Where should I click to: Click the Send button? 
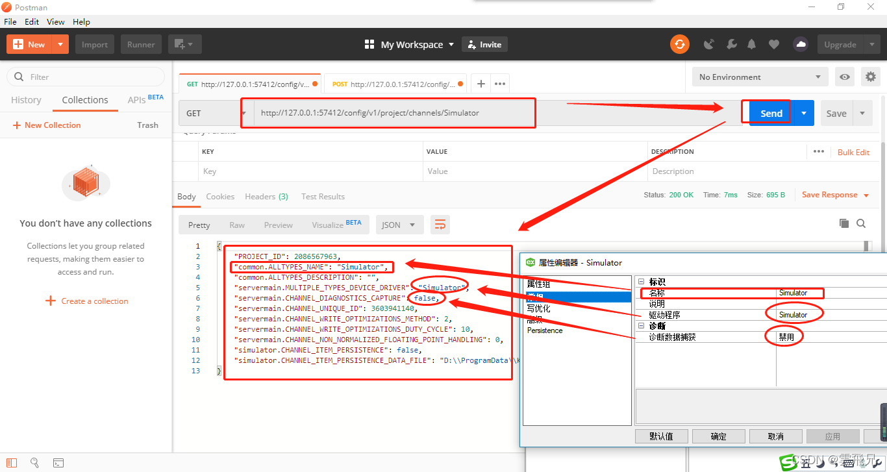pyautogui.click(x=771, y=113)
